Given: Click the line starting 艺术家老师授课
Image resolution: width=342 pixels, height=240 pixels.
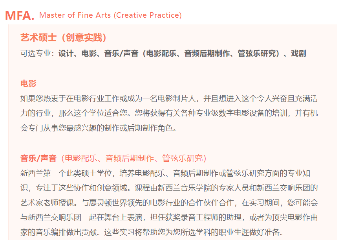Looking at the screenshot, I should tap(169, 203).
